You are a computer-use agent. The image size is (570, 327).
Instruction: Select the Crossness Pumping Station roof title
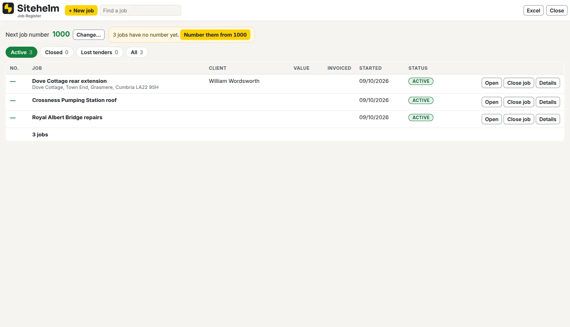pyautogui.click(x=74, y=100)
